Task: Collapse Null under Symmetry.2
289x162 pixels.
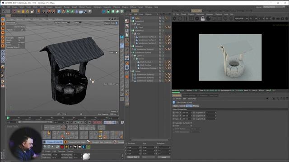Action: [x=133, y=24]
